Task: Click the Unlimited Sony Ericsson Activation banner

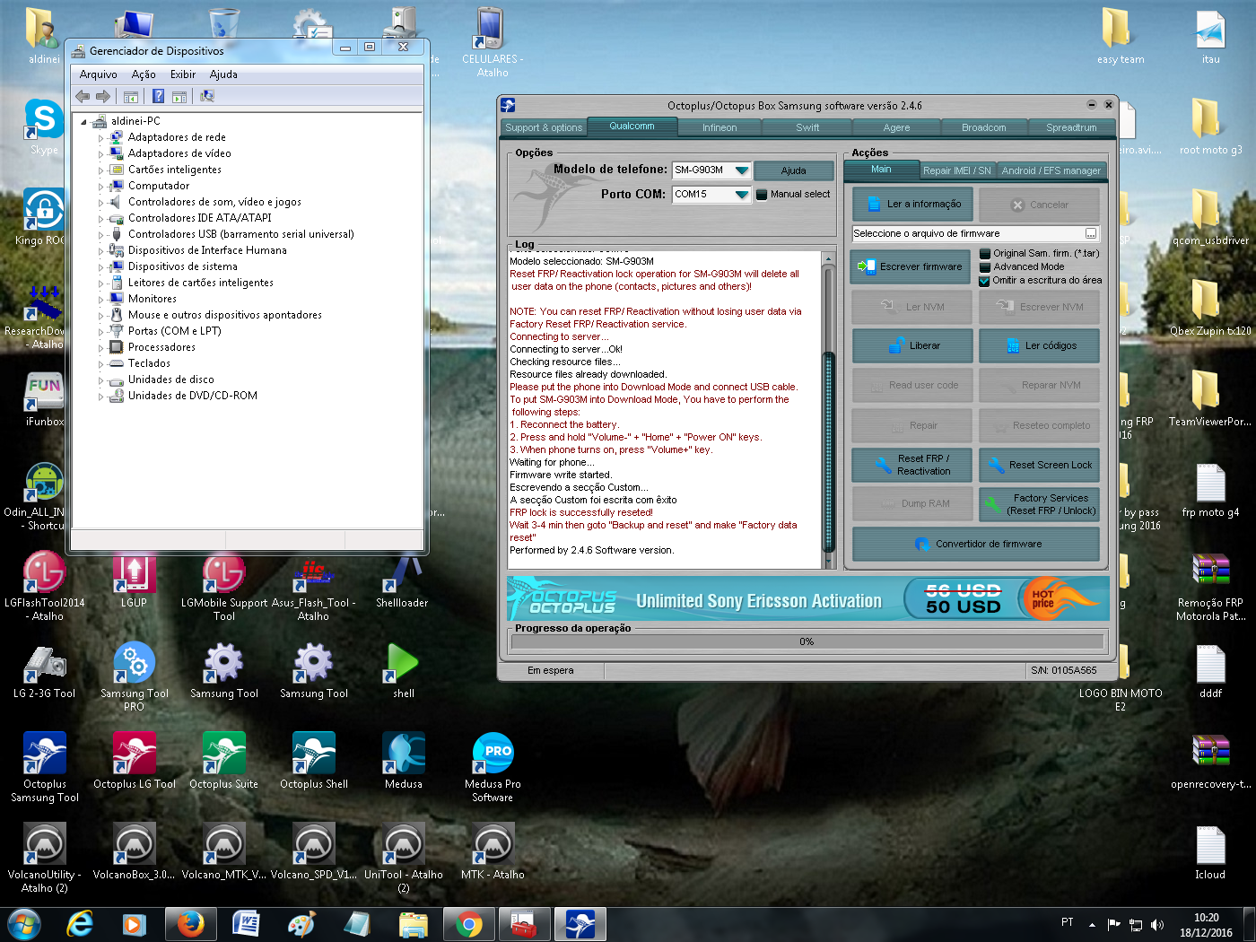Action: click(808, 598)
